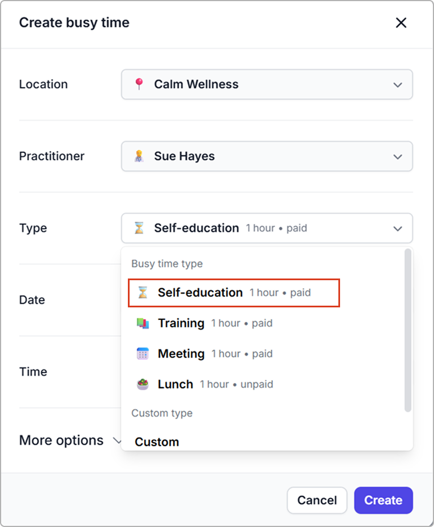Click the hourglass icon in Self-education option
The height and width of the screenshot is (527, 434).
(x=143, y=293)
